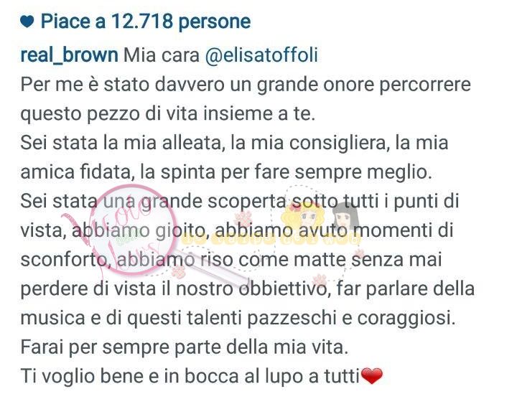Image resolution: width=517 pixels, height=394 pixels.
Task: Click the yellow watermark text under the cartoons
Action: [272, 240]
